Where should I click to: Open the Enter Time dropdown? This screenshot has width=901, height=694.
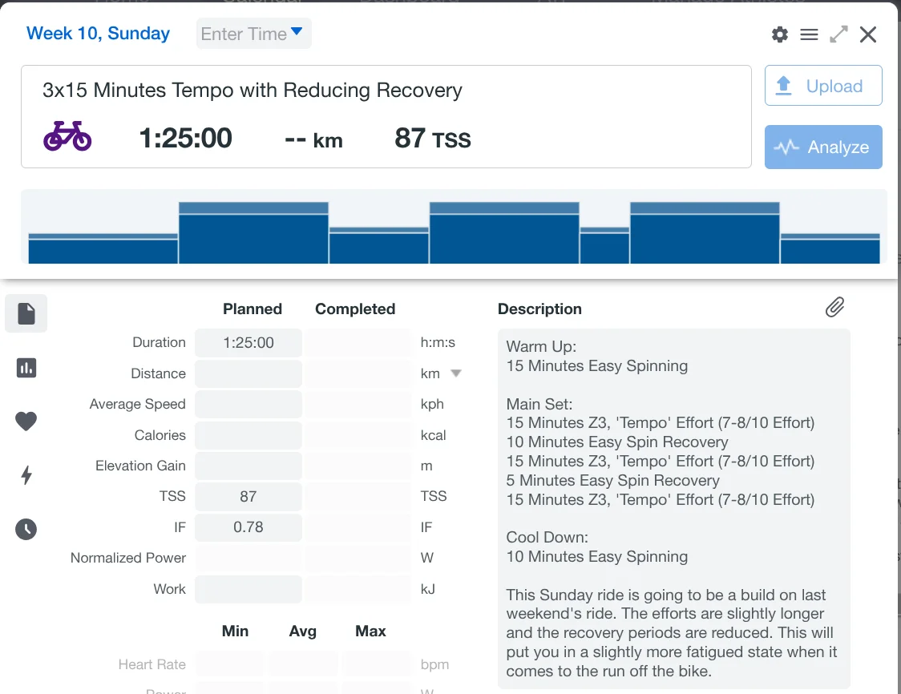pyautogui.click(x=253, y=34)
